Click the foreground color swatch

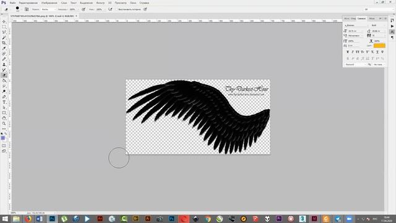coord(2,138)
